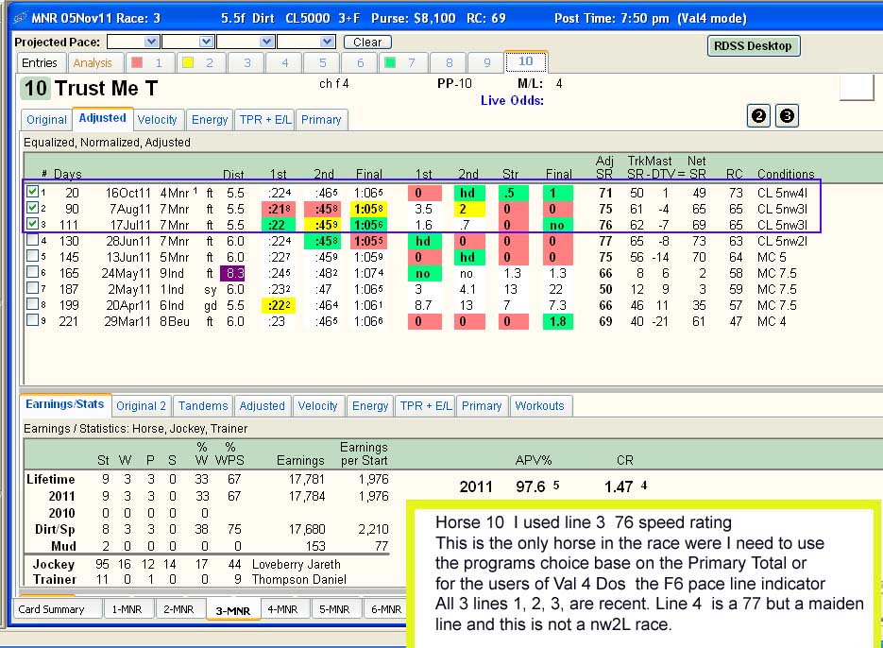Screen dimensions: 883x648
Task: Click the yellow 1:05.8 final time cell
Action: click(369, 209)
